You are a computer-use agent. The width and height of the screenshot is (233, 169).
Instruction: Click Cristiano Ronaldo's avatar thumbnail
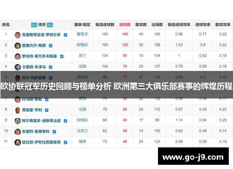click(x=18, y=35)
